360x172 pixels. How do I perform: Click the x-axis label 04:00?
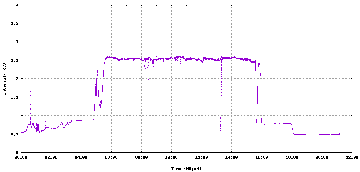[81, 157]
